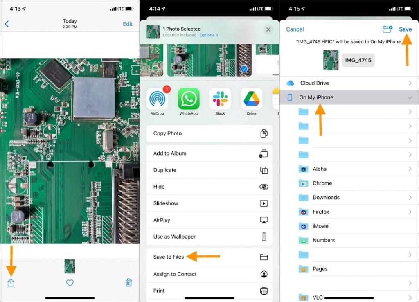
Task: Tap the share icon below the photo
Action: (11, 283)
